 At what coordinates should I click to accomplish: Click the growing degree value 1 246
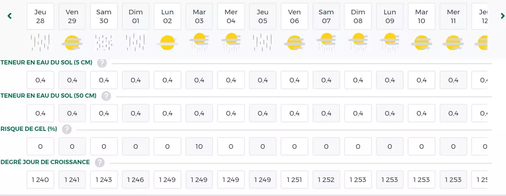(136, 180)
